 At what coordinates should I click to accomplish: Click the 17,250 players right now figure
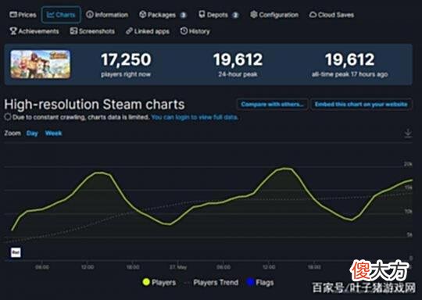coord(126,59)
